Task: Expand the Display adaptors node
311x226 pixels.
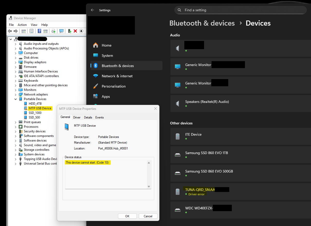Action: click(16, 62)
